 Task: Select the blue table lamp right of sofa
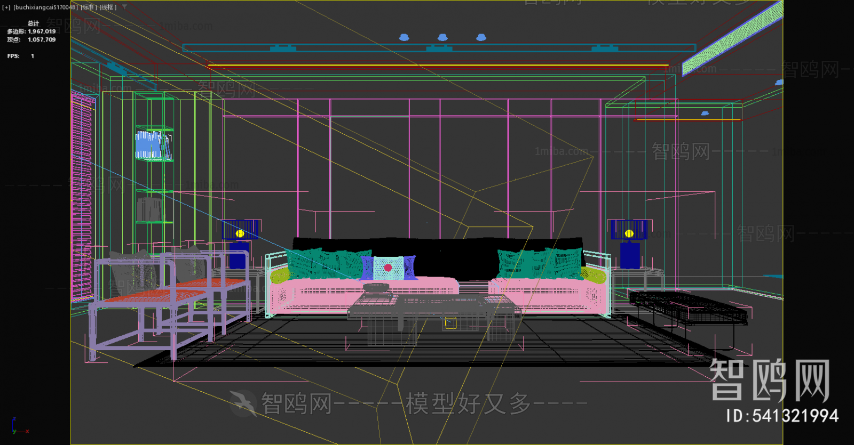629,244
